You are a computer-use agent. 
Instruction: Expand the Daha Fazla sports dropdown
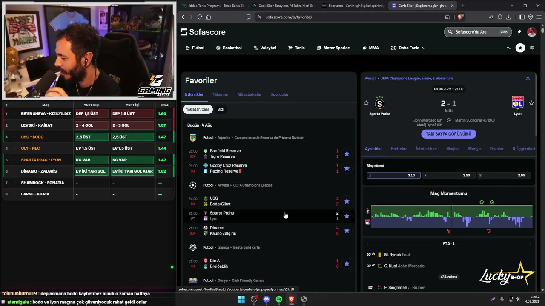(x=408, y=48)
